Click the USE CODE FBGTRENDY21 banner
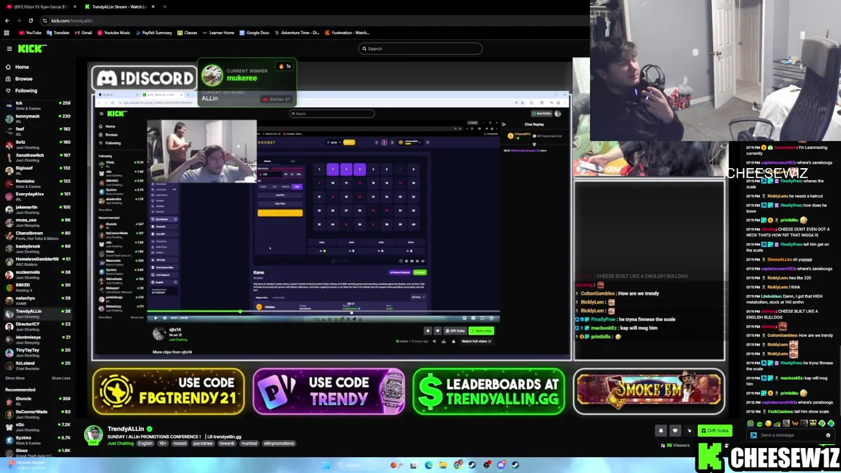 pyautogui.click(x=168, y=392)
